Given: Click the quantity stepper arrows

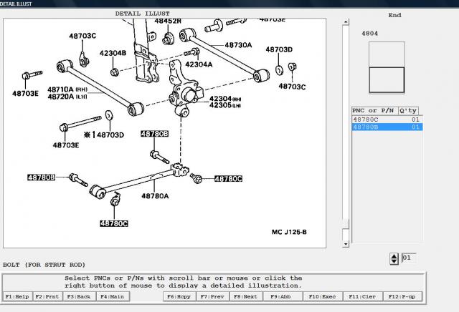Looking at the screenshot, I should pos(393,258).
